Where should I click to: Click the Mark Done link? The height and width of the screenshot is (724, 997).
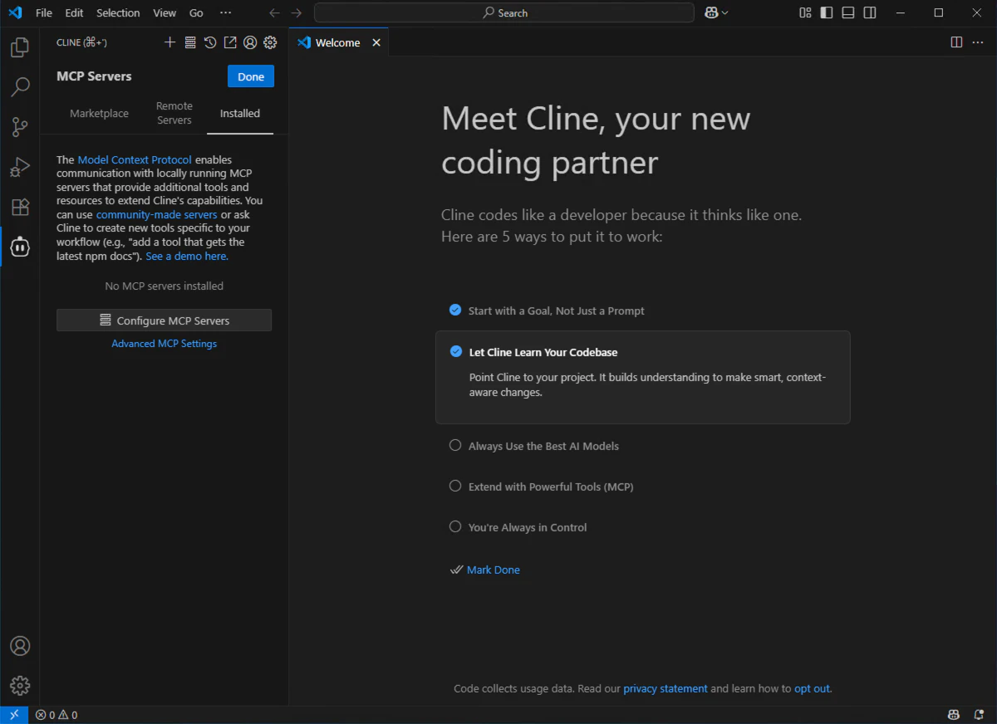[493, 570]
